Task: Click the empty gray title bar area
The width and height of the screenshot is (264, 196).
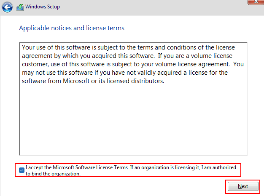Action: coord(151,8)
